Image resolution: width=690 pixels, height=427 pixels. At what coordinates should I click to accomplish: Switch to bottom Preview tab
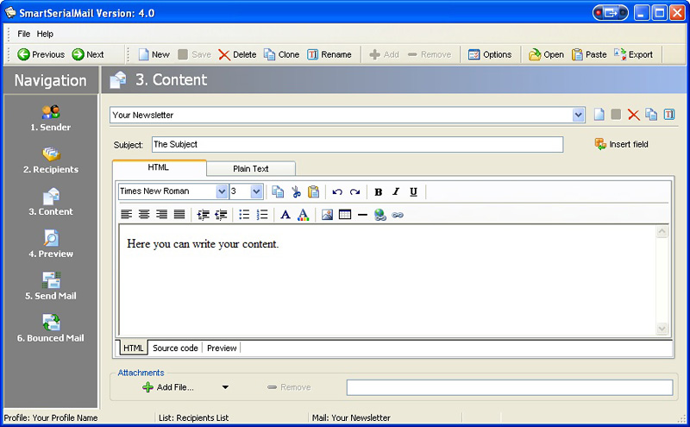tap(222, 348)
